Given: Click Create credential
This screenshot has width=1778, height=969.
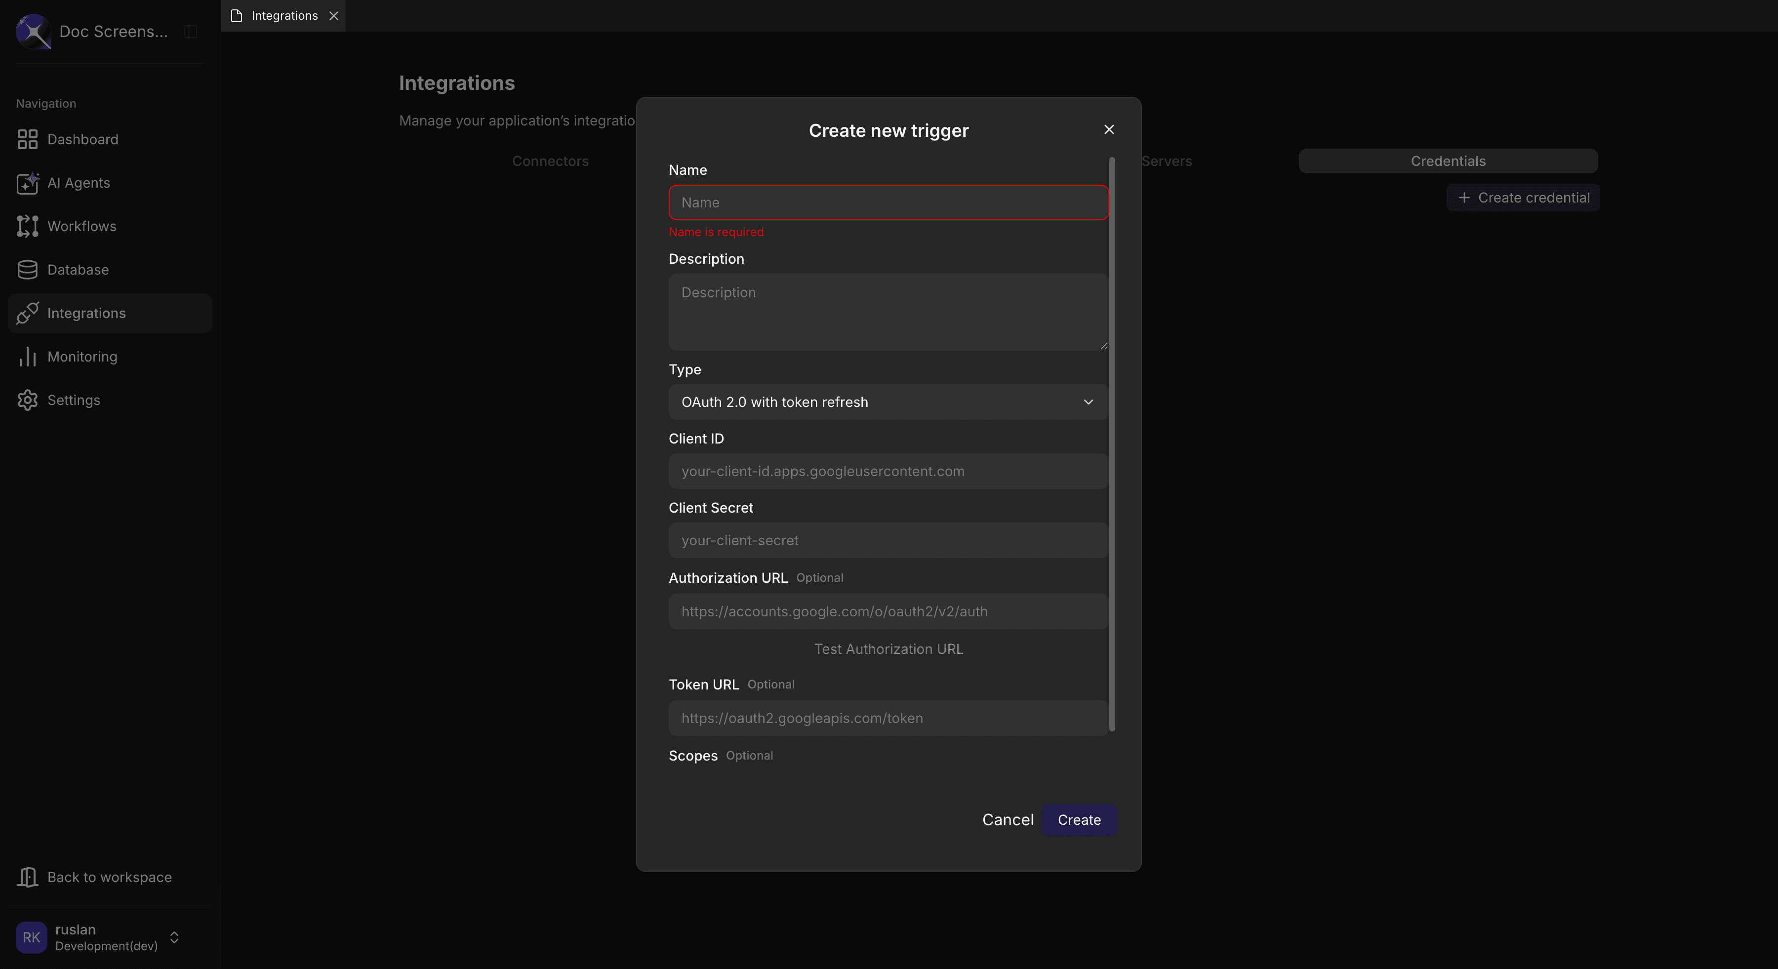Looking at the screenshot, I should point(1523,198).
